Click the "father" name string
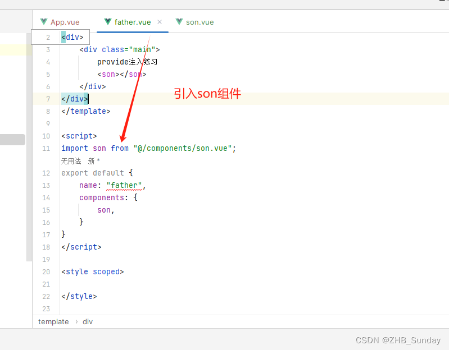 (x=124, y=186)
